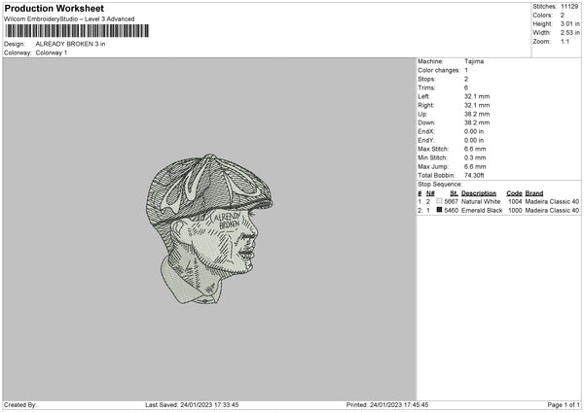The height and width of the screenshot is (412, 584).
Task: Click thread code 1000
Action: (x=515, y=211)
